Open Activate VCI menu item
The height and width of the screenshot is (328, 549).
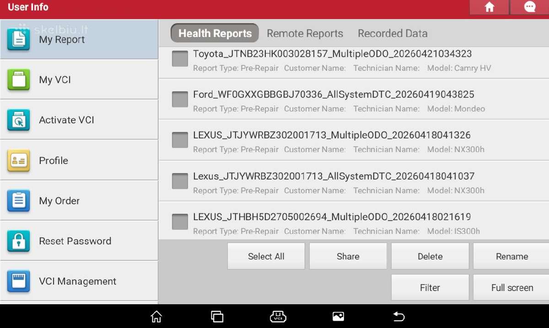[x=79, y=120]
